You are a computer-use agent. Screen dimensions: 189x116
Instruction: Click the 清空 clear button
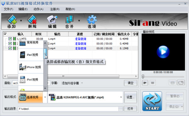click(130, 83)
